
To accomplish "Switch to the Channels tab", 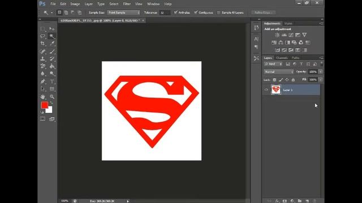I will click(x=282, y=58).
